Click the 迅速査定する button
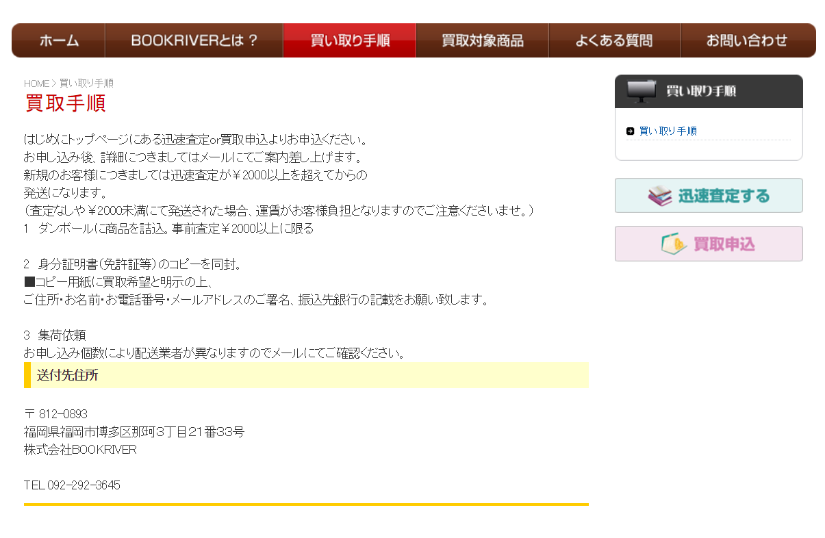Image resolution: width=825 pixels, height=538 pixels. 709,196
